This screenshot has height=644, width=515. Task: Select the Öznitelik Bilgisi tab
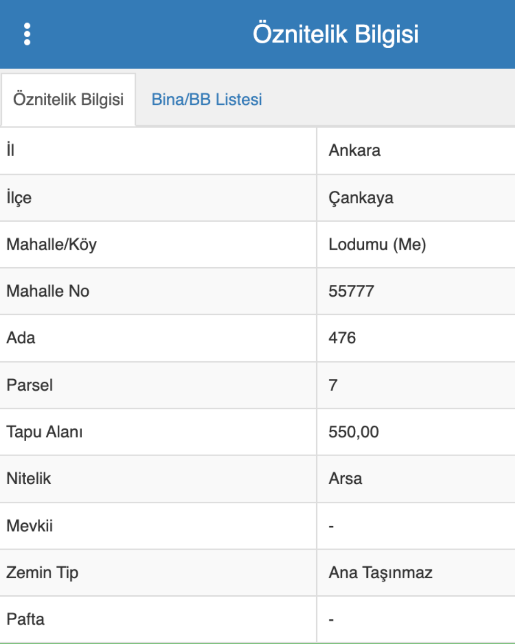point(68,99)
